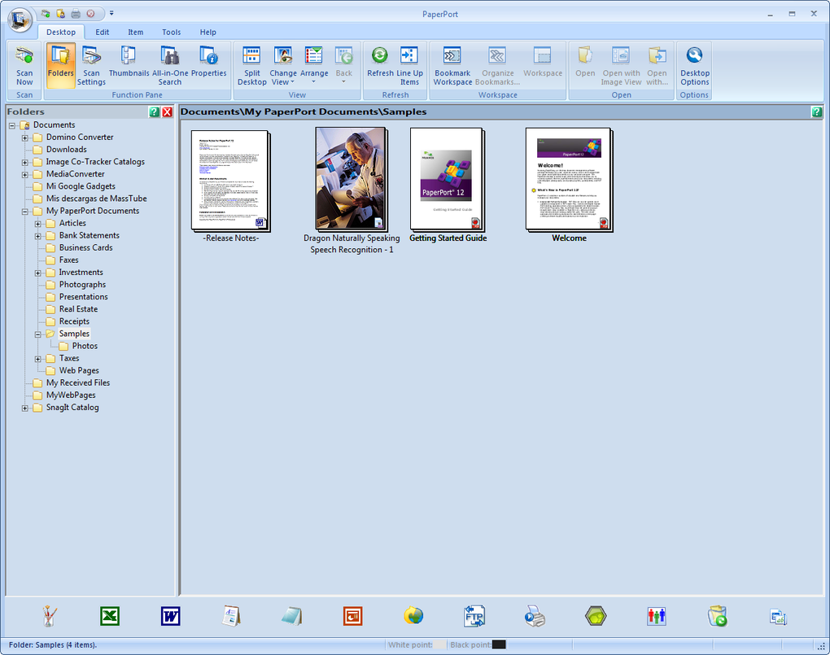Collapse the Samples folder
Image resolution: width=830 pixels, height=655 pixels.
[x=38, y=334]
